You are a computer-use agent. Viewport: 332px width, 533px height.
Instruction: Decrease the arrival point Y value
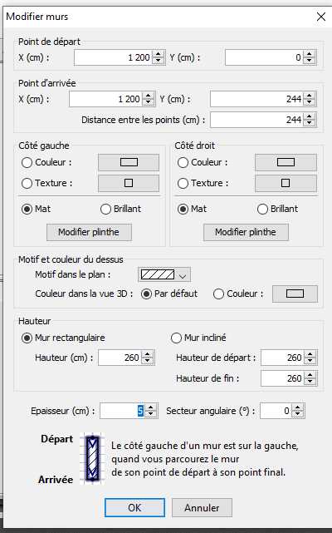coord(309,102)
